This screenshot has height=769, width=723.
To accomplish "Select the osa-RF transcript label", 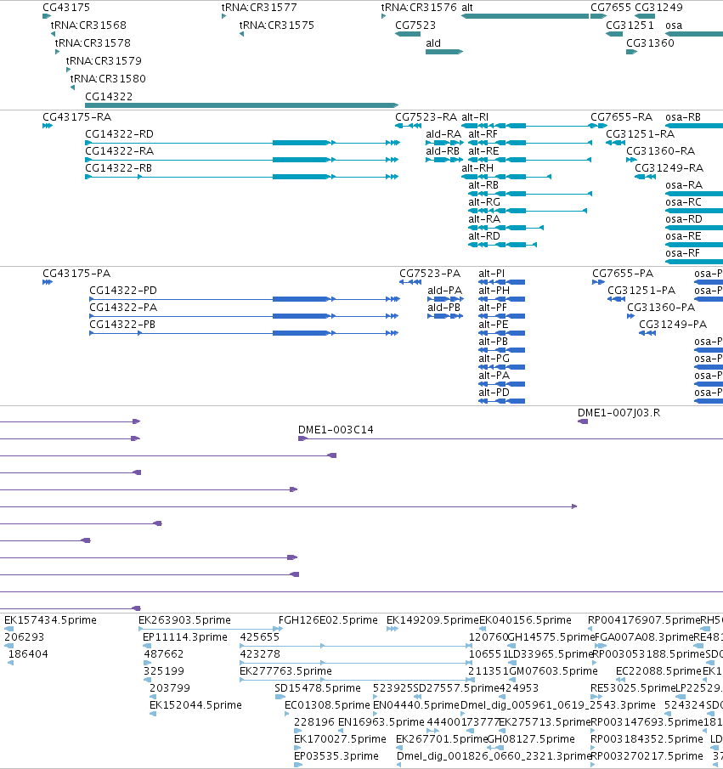I will (x=682, y=253).
